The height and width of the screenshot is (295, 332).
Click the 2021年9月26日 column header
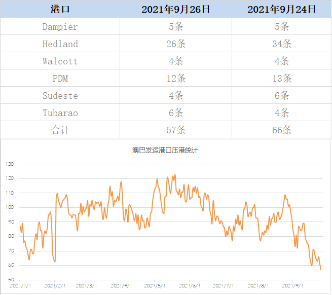[176, 9]
